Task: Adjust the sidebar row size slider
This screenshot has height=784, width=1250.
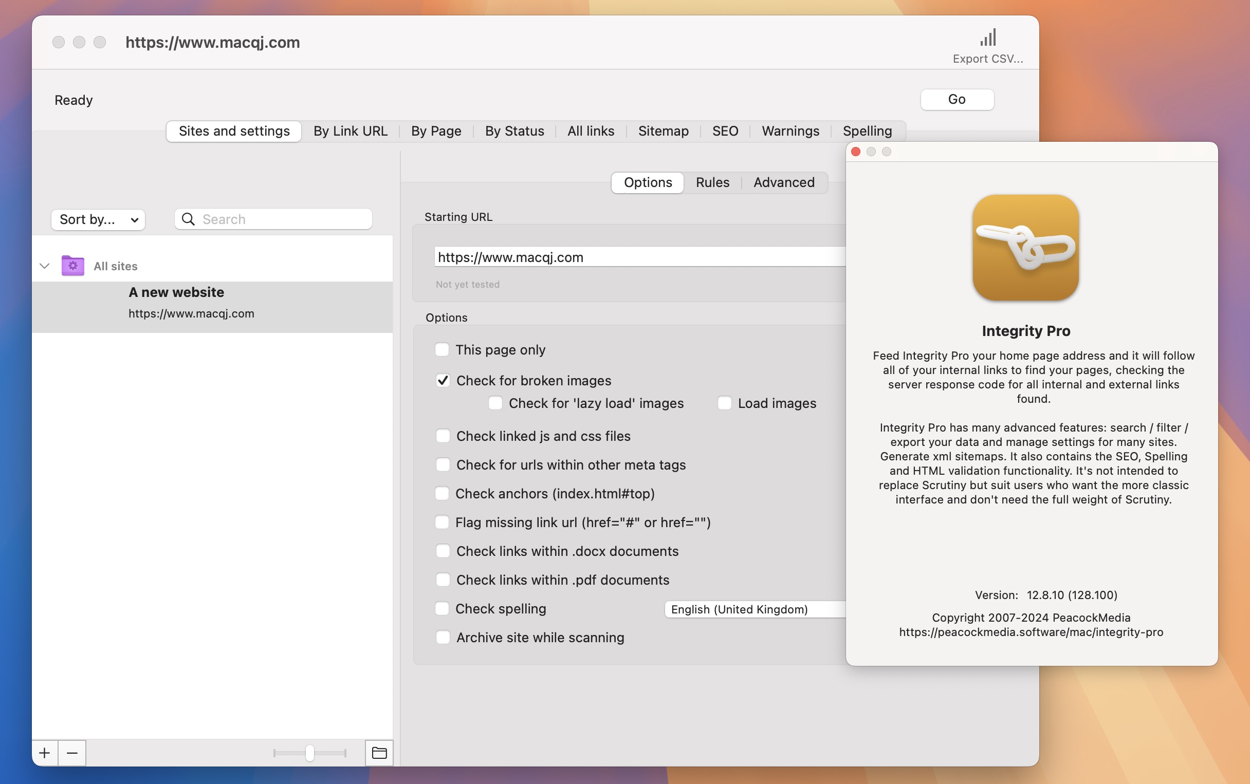Action: [309, 753]
